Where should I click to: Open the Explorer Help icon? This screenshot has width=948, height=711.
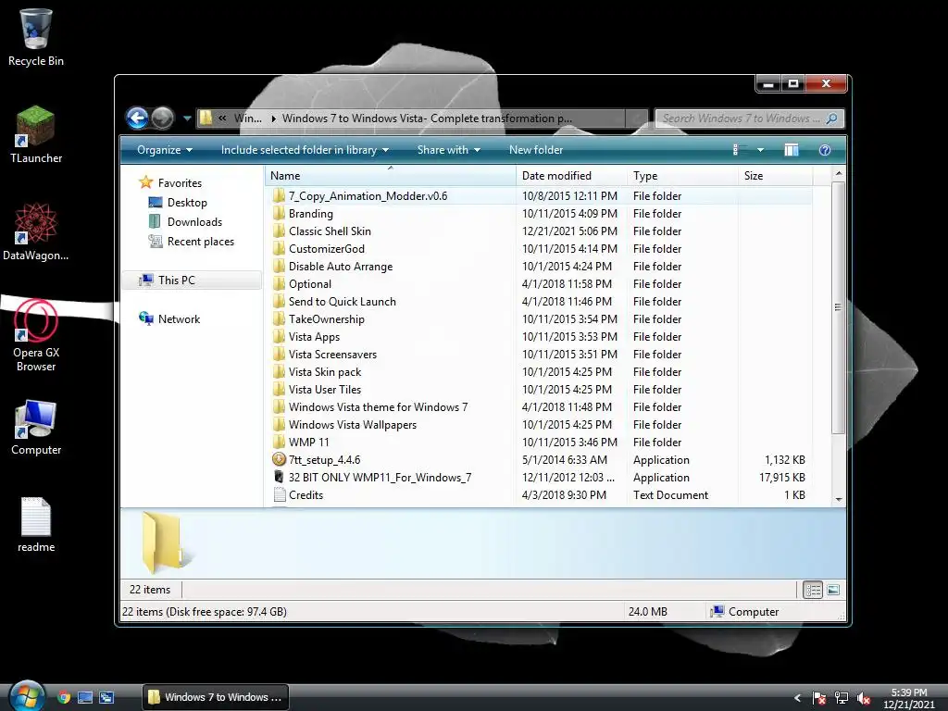825,150
